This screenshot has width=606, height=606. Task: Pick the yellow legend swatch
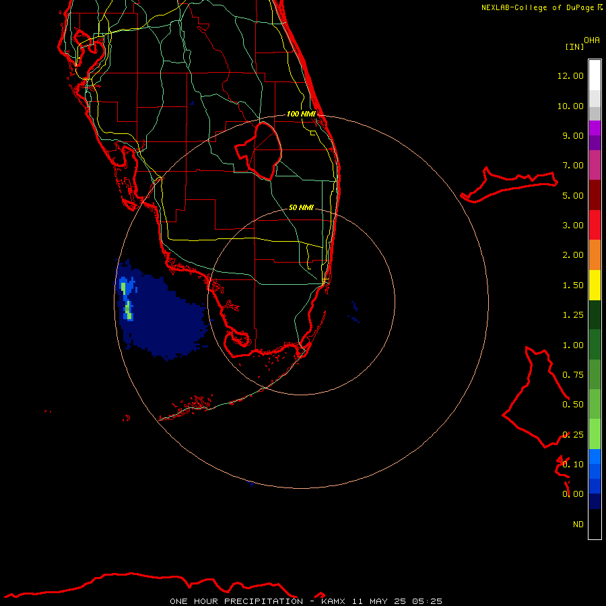point(595,285)
